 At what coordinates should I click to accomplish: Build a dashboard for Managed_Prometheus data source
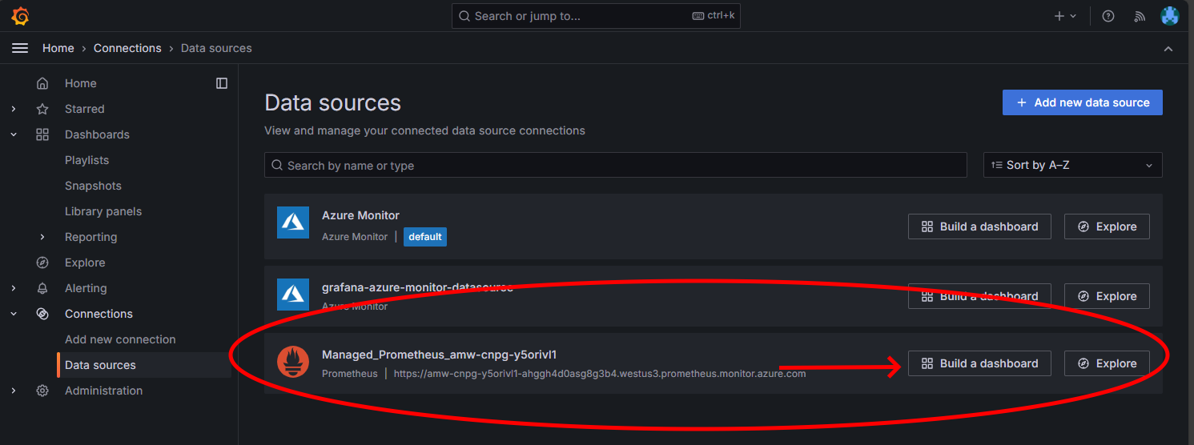[x=979, y=363]
